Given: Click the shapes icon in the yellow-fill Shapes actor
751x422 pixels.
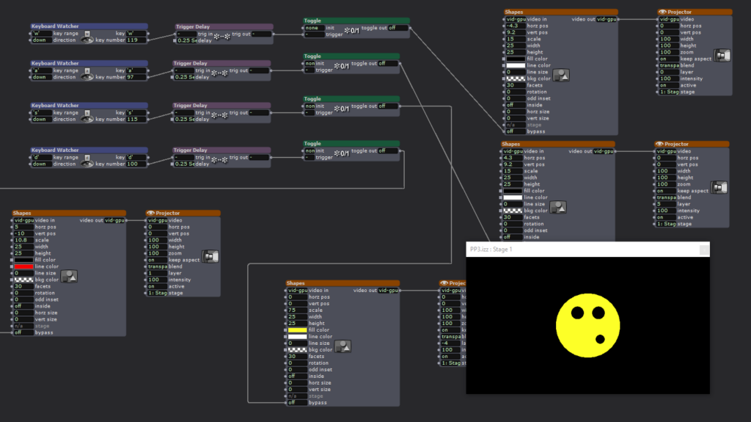Looking at the screenshot, I should tap(342, 346).
